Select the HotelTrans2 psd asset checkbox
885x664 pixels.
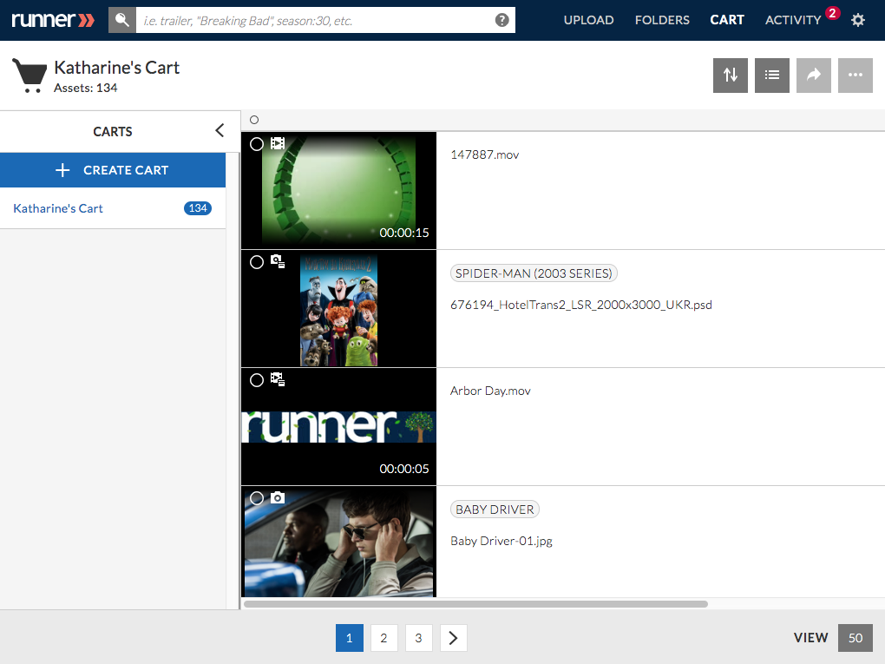[257, 262]
